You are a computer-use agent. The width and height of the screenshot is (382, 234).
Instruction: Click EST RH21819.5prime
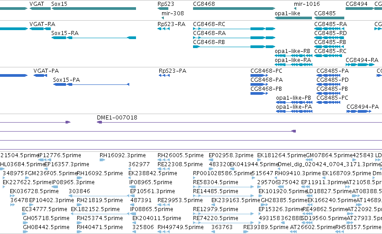(x=100, y=200)
